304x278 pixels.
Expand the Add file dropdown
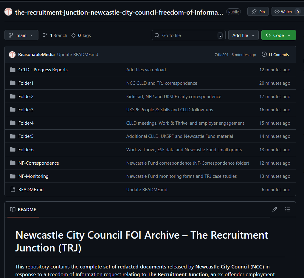click(243, 35)
